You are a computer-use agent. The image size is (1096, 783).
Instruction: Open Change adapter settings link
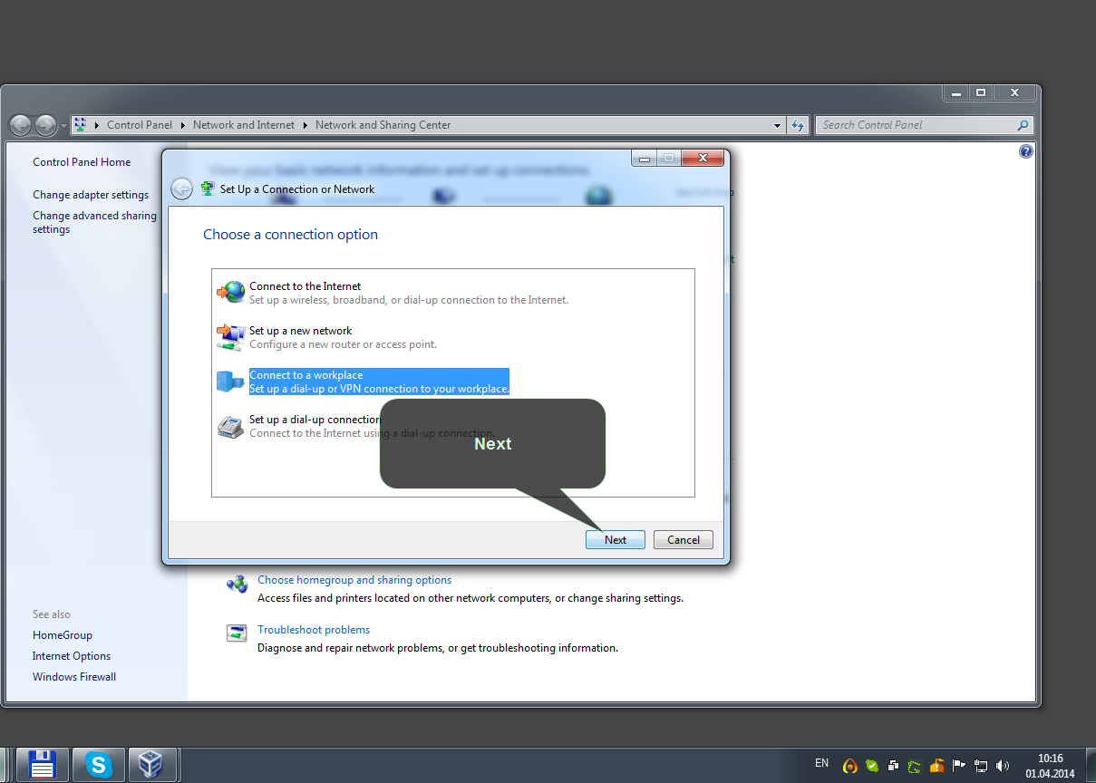click(x=91, y=195)
